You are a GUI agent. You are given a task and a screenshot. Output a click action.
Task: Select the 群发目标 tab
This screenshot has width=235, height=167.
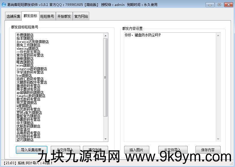(30, 16)
